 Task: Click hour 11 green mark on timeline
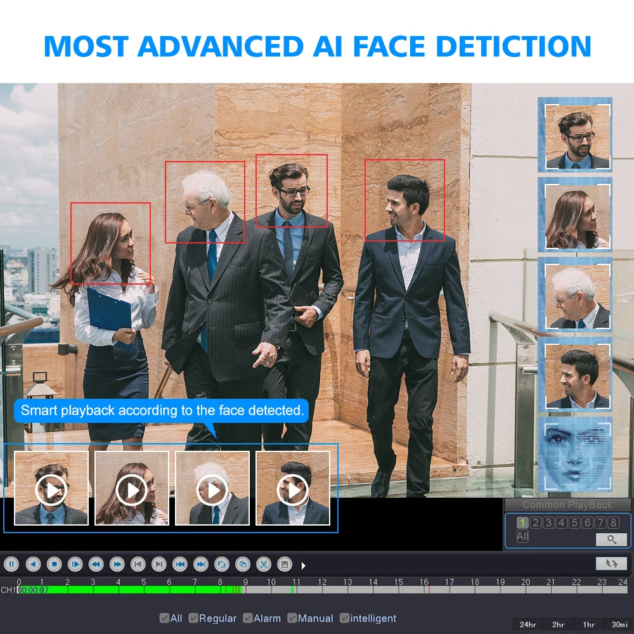click(x=292, y=590)
